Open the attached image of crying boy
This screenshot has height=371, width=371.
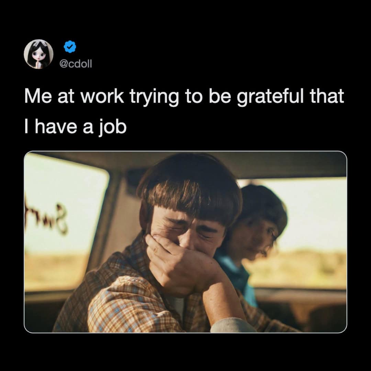pyautogui.click(x=185, y=242)
